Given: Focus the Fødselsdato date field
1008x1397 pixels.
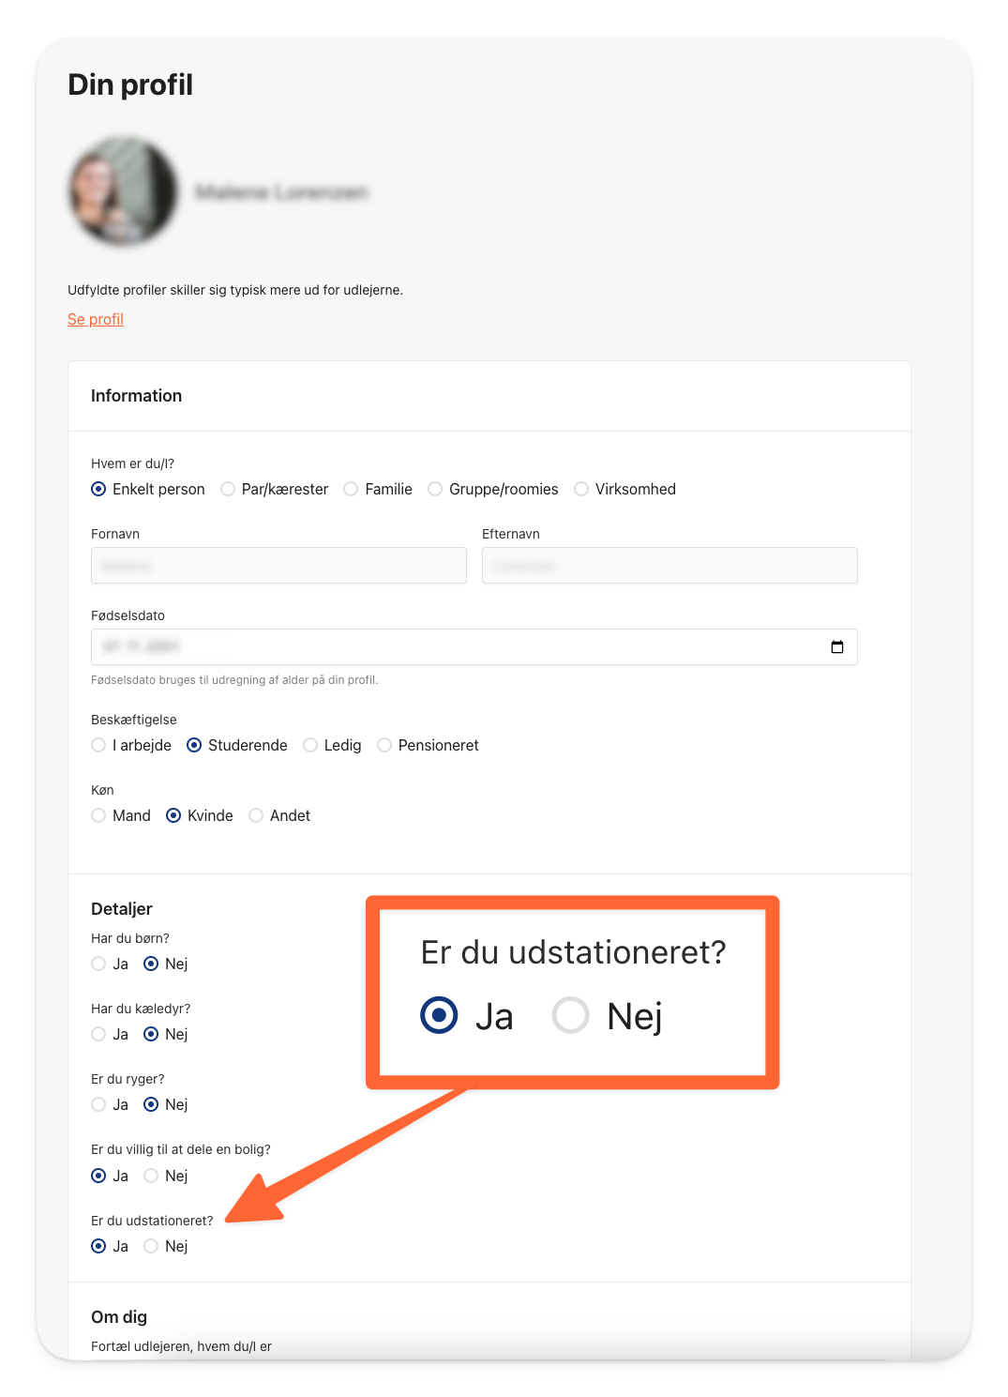Looking at the screenshot, I should pyautogui.click(x=474, y=646).
